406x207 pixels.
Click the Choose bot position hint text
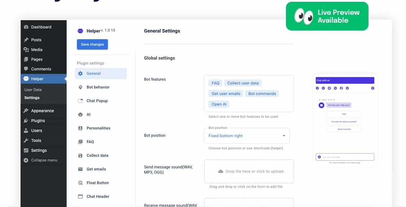point(246,148)
